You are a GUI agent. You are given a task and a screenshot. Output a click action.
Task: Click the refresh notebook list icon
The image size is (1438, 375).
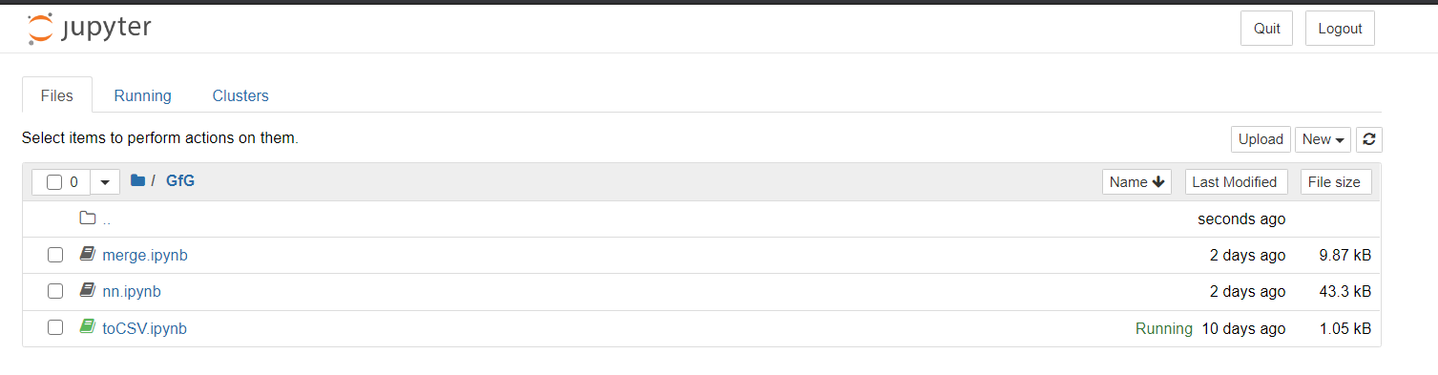[x=1369, y=139]
